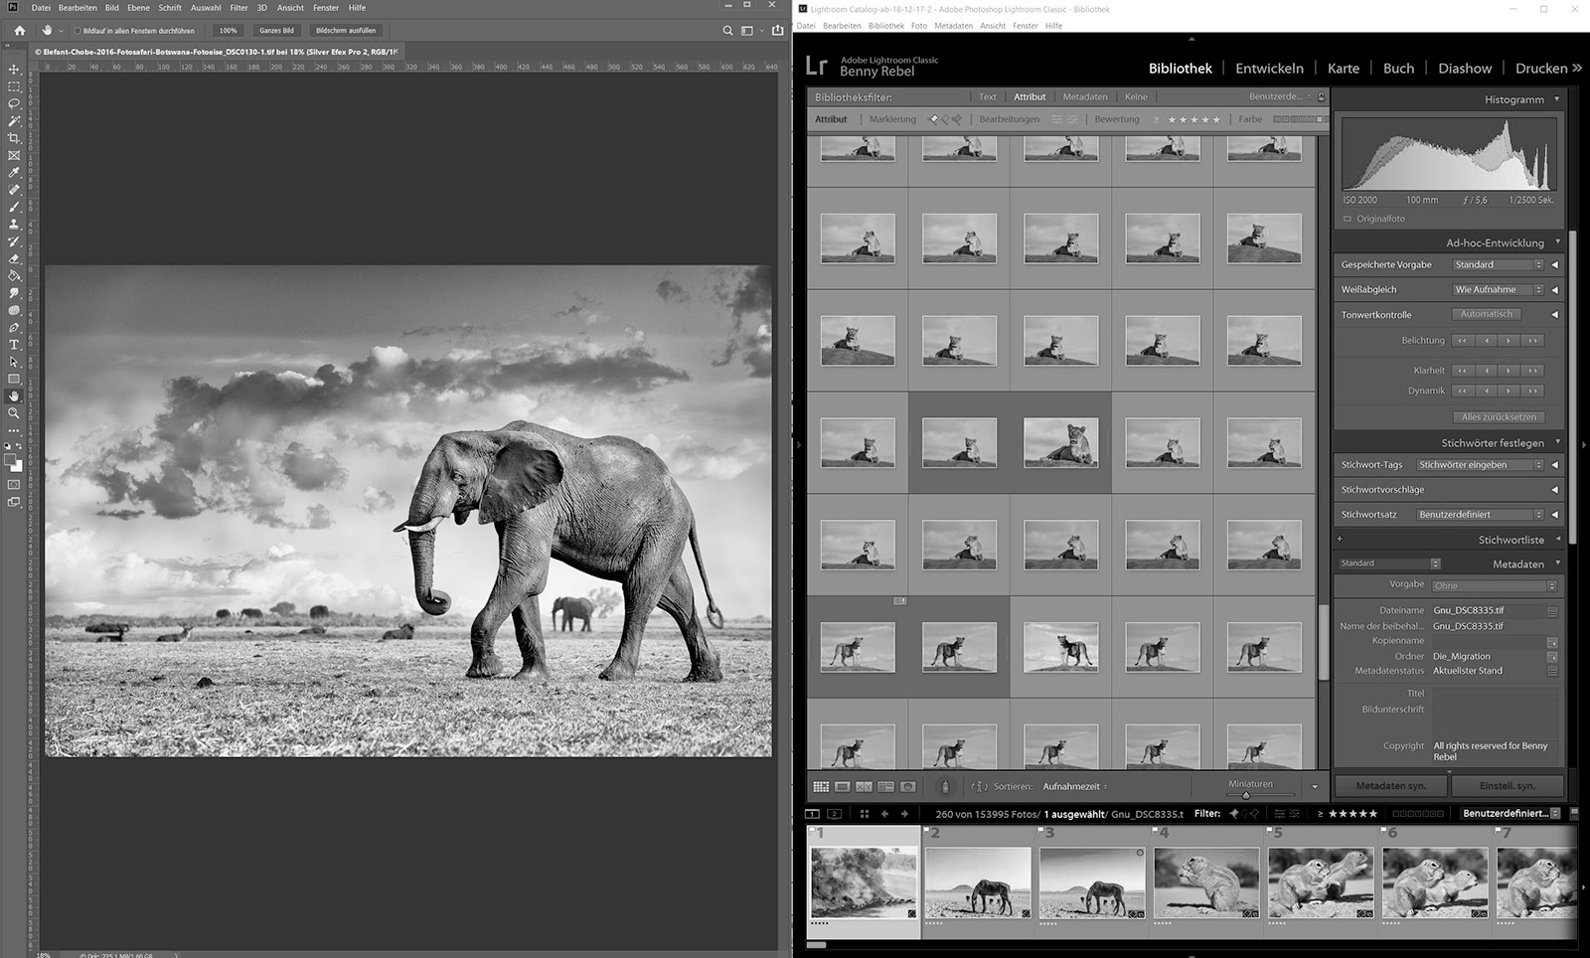Open the Gespeicherte Vorgabe dropdown
The width and height of the screenshot is (1590, 958).
pyautogui.click(x=1498, y=264)
